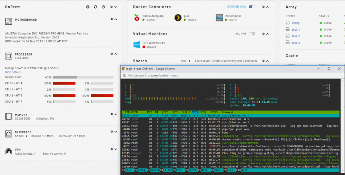Screen dimensions: 345x175
Task: Expand the VPN section chevron
Action: click(116, 149)
